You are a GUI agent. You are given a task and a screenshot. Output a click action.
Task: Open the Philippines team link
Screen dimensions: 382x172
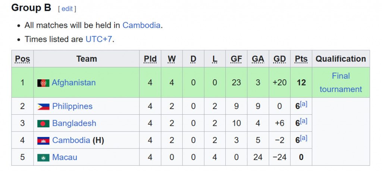pyautogui.click(x=72, y=106)
